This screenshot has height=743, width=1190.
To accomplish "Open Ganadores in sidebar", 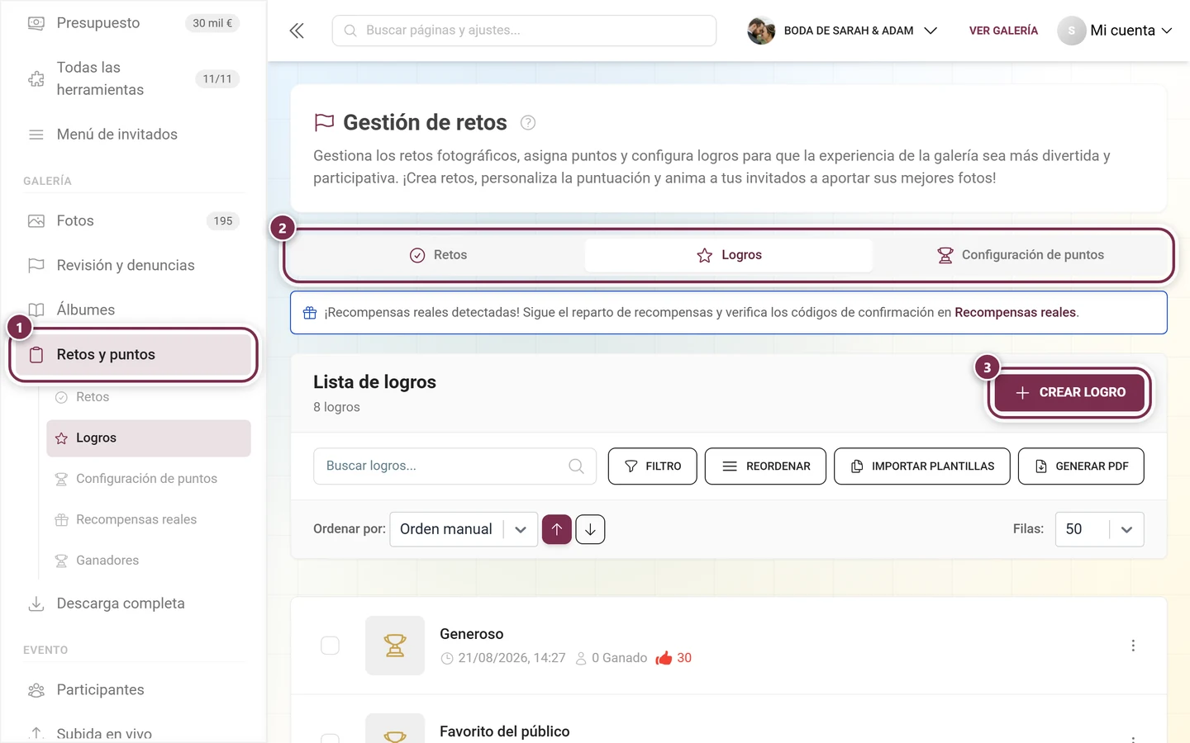I will [149, 561].
